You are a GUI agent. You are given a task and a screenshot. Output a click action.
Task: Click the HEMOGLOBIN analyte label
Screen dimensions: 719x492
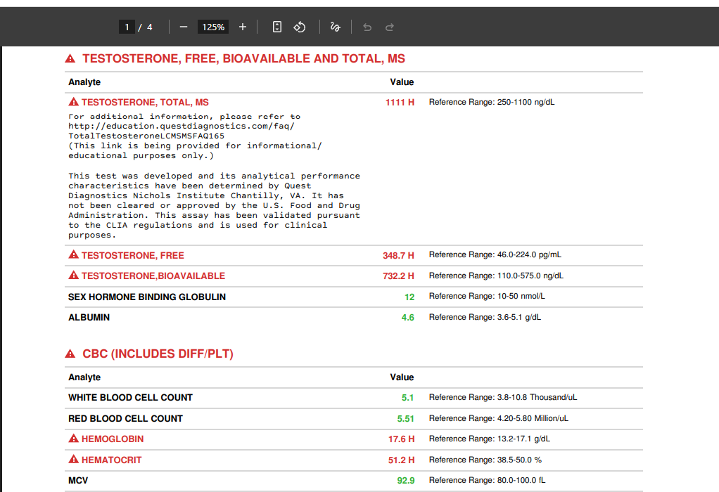coord(113,439)
